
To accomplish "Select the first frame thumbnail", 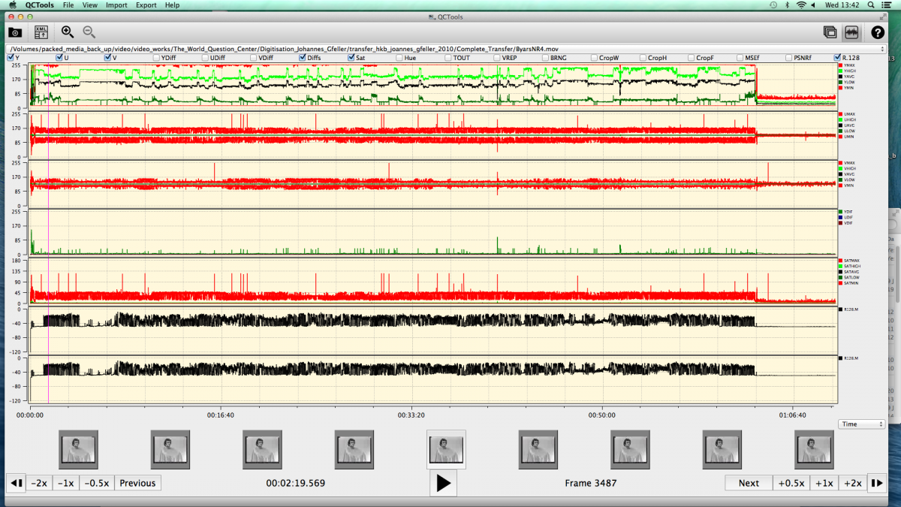I will click(78, 450).
